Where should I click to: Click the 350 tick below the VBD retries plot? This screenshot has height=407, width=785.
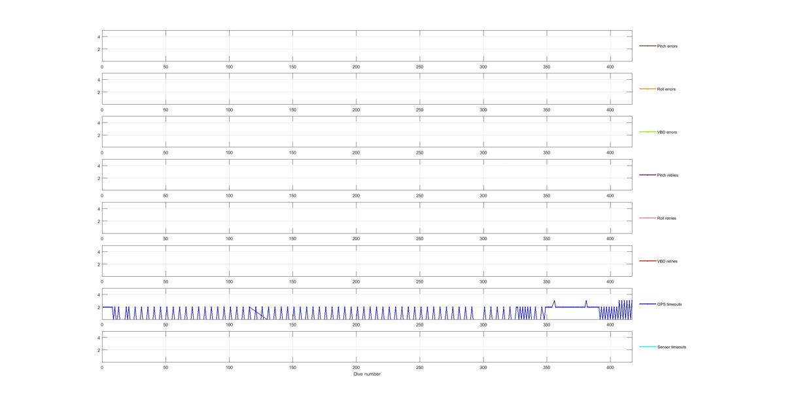point(547,281)
